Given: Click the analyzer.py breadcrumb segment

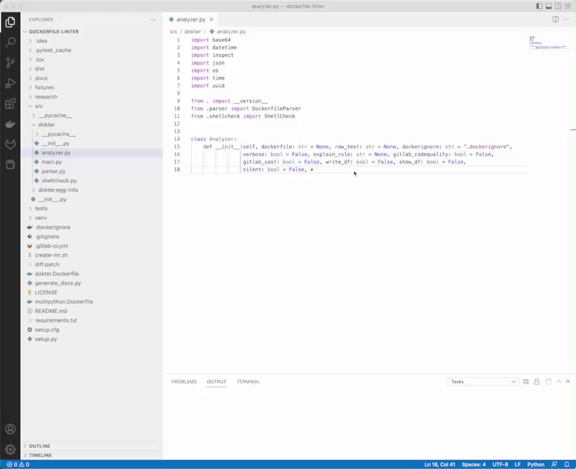Looking at the screenshot, I should pyautogui.click(x=231, y=31).
